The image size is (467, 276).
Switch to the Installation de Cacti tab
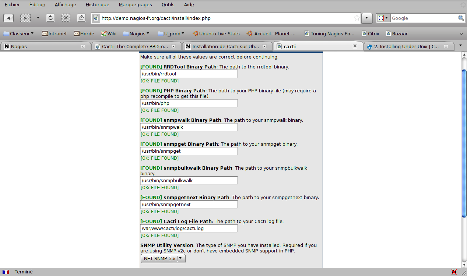point(225,46)
